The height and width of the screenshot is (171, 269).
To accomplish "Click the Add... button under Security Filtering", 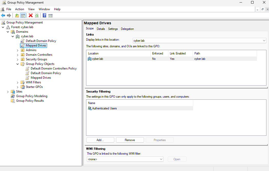I will point(100,140).
